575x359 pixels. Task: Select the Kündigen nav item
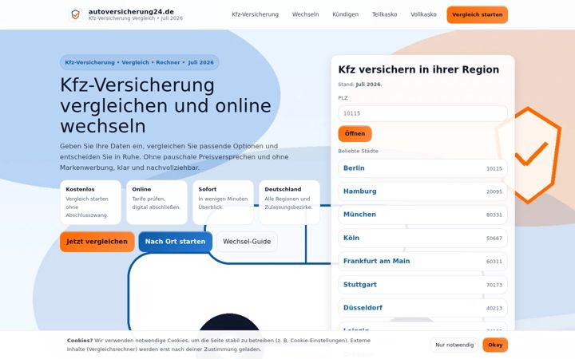point(346,14)
